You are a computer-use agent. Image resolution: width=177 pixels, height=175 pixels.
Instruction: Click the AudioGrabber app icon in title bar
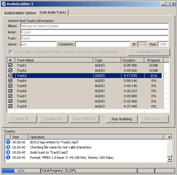coord(4,4)
